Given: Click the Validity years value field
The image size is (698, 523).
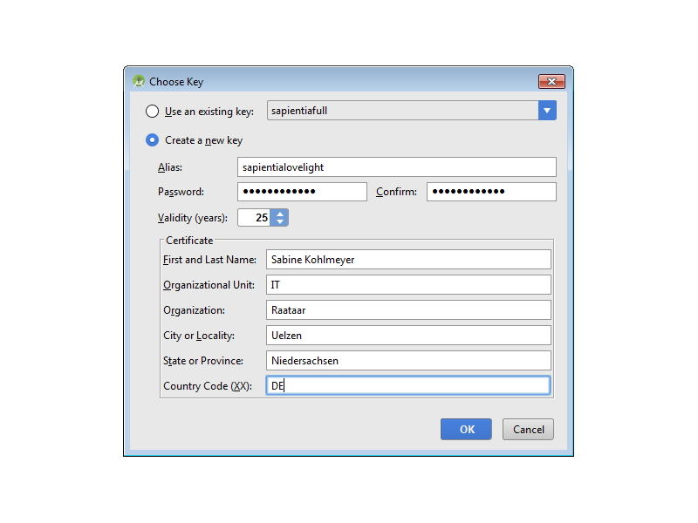Looking at the screenshot, I should click(254, 218).
